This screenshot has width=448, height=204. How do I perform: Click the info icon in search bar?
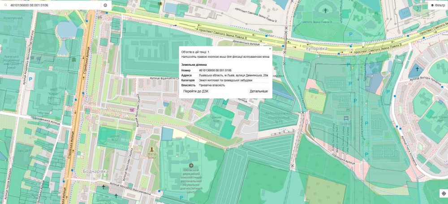(105, 5)
